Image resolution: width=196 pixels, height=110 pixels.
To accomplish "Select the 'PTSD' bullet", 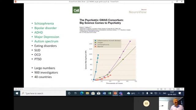I will 38,59.
